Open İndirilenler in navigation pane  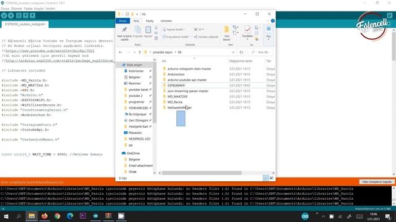pos(136,71)
